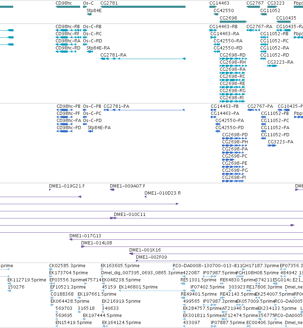The image size is (303, 328).
Task: Click the Os-C-RB transcript label
Action: tap(92, 27)
